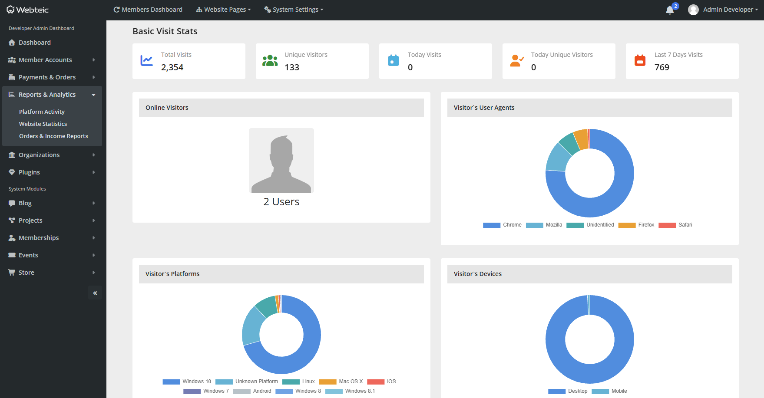The height and width of the screenshot is (398, 764).
Task: Expand Member Accounts submenu arrow
Action: [x=93, y=60]
